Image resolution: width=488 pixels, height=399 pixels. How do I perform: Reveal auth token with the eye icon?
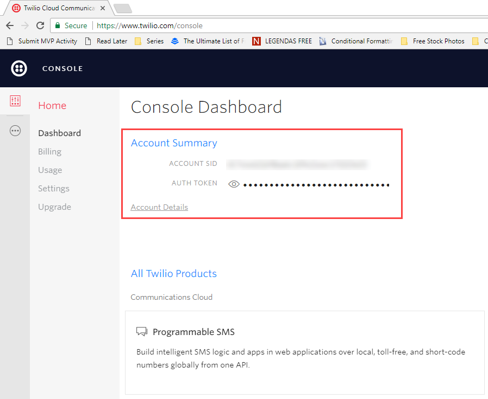pos(234,184)
